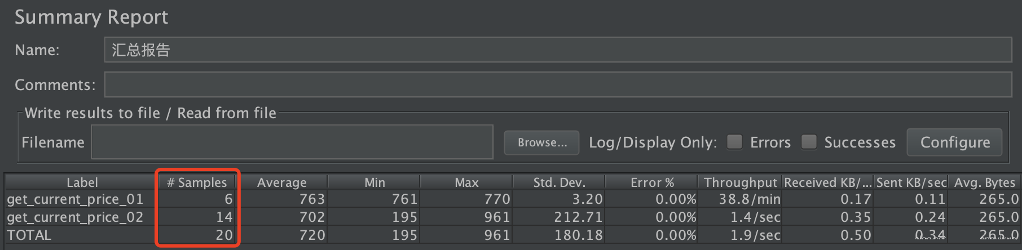The height and width of the screenshot is (250, 1022).
Task: Select the get_current_price_02 row
Action: click(75, 217)
